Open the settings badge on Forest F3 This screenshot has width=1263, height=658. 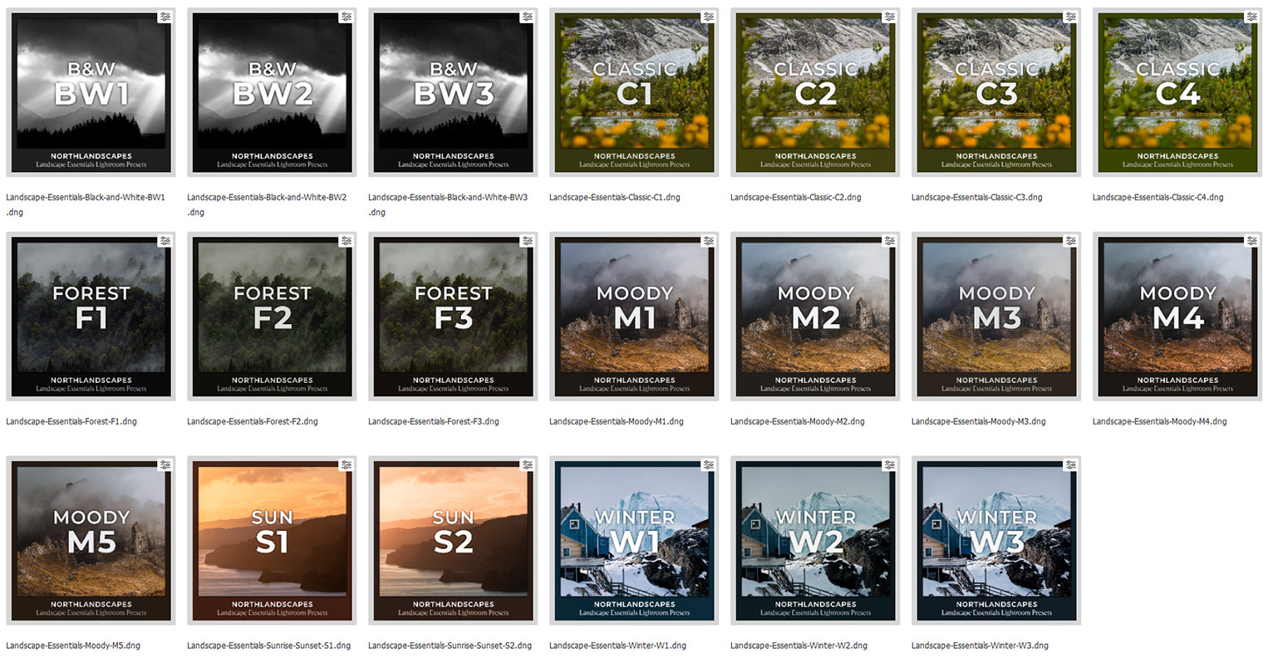point(527,240)
